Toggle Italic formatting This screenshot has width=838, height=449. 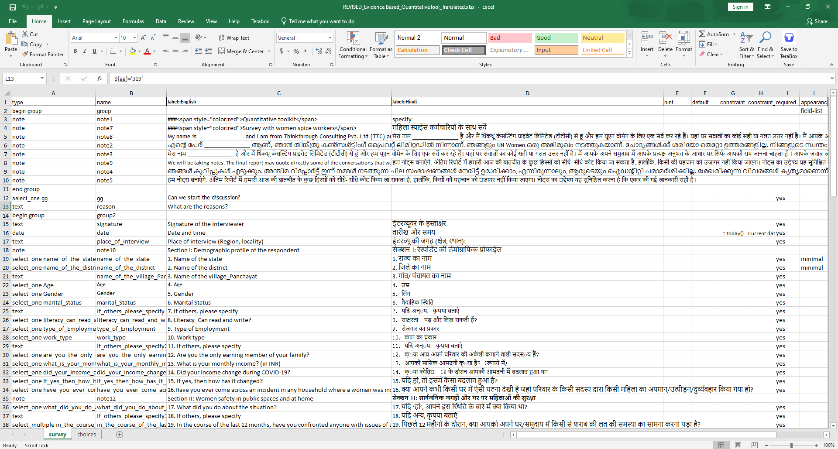pyautogui.click(x=85, y=51)
